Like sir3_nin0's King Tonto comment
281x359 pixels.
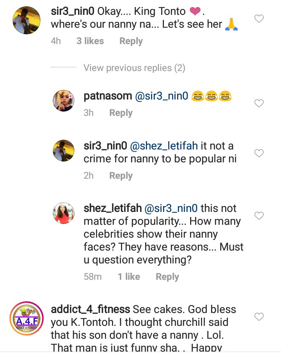pos(259,18)
